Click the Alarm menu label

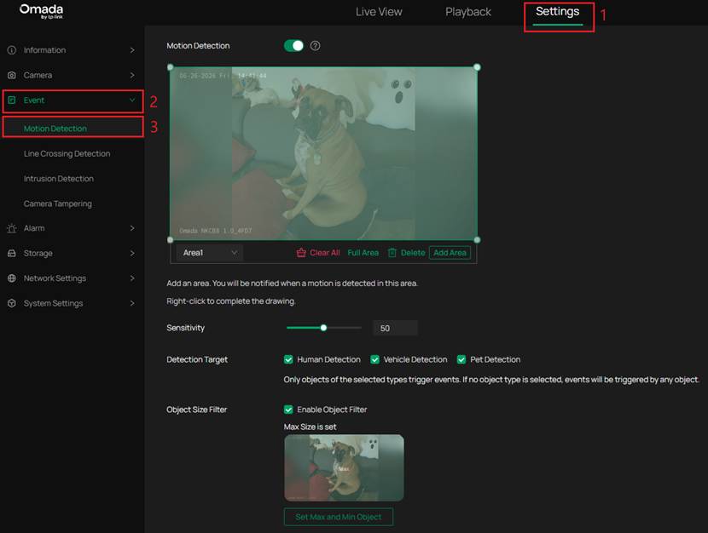34,228
